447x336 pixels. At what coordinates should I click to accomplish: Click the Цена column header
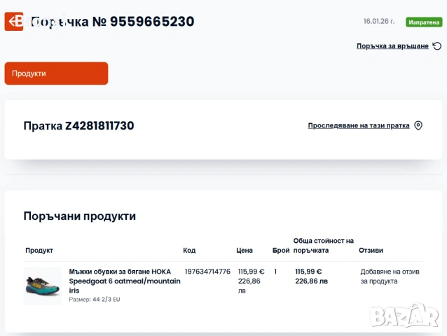245,251
